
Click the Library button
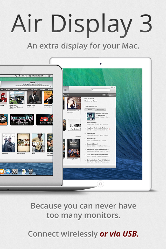(x=111, y=95)
